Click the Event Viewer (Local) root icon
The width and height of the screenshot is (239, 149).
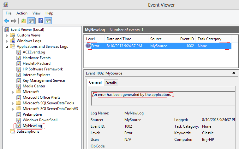coord(7,30)
